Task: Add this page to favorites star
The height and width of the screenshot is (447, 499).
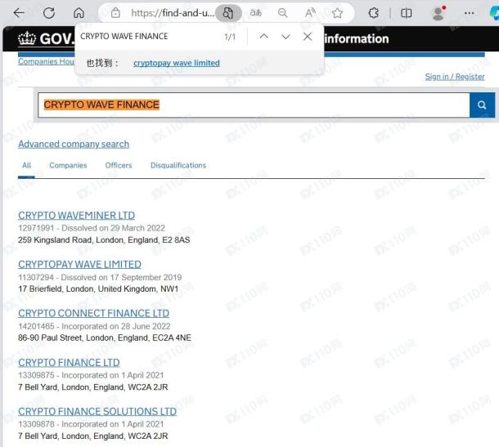Action: pos(337,13)
